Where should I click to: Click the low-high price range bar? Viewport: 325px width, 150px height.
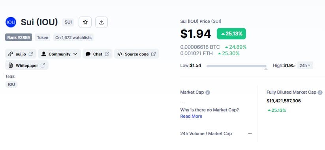(x=237, y=66)
